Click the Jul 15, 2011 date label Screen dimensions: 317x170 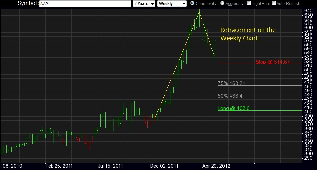pyautogui.click(x=110, y=166)
